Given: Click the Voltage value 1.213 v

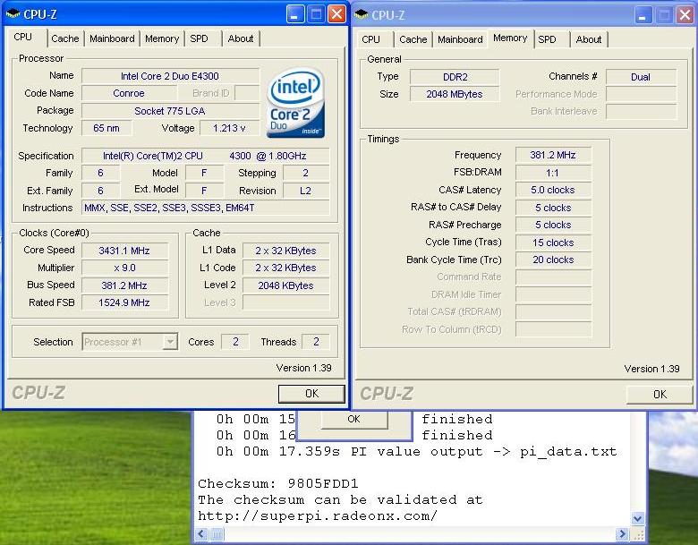Looking at the screenshot, I should 229,128.
